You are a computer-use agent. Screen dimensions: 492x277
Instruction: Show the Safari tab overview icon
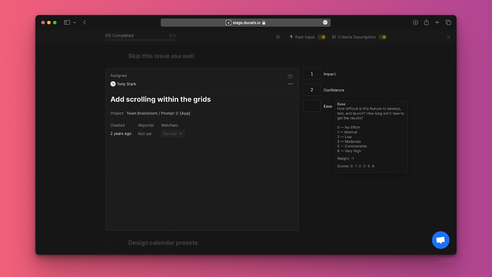click(448, 22)
